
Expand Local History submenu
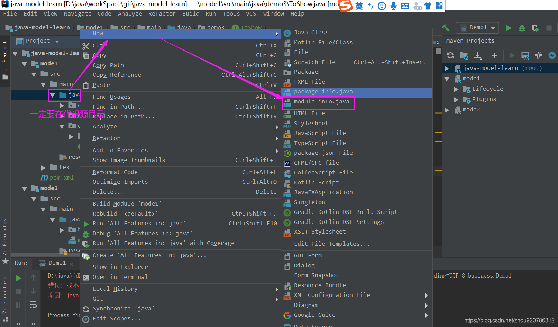(180, 289)
